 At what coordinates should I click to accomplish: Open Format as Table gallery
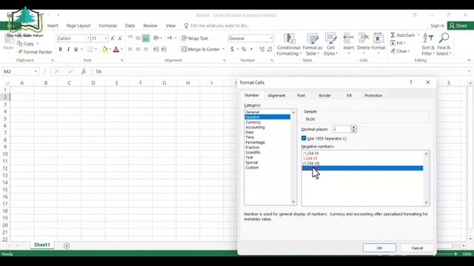(313, 44)
